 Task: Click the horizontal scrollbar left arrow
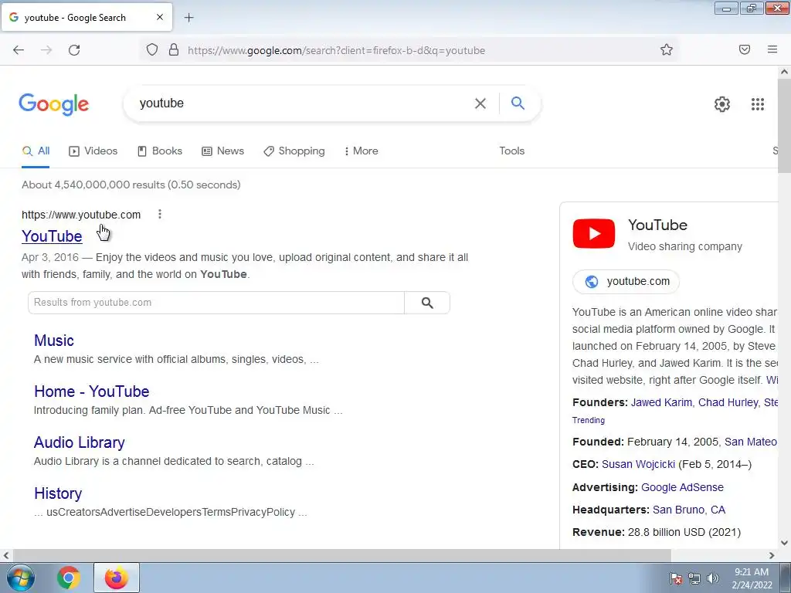coord(6,555)
